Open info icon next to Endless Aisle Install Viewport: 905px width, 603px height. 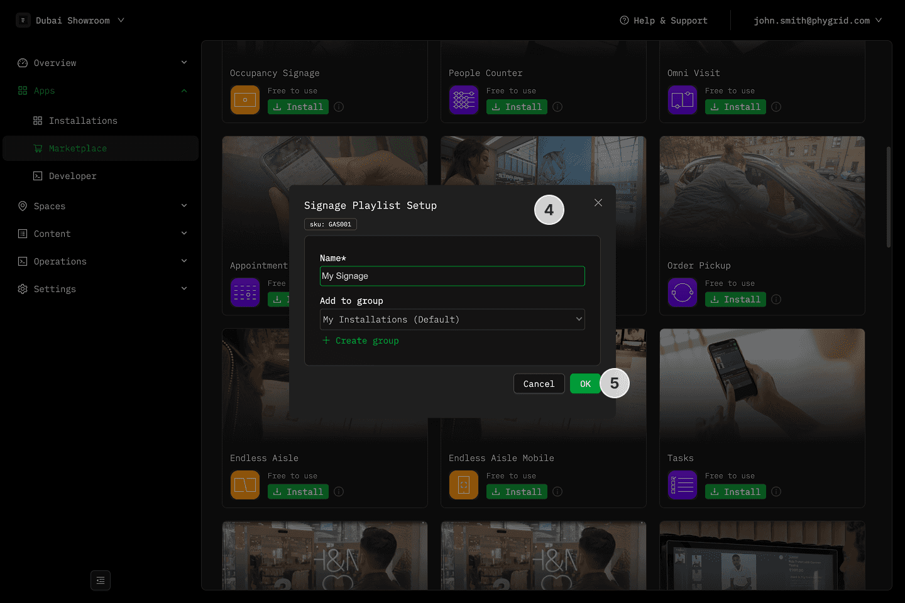point(339,492)
